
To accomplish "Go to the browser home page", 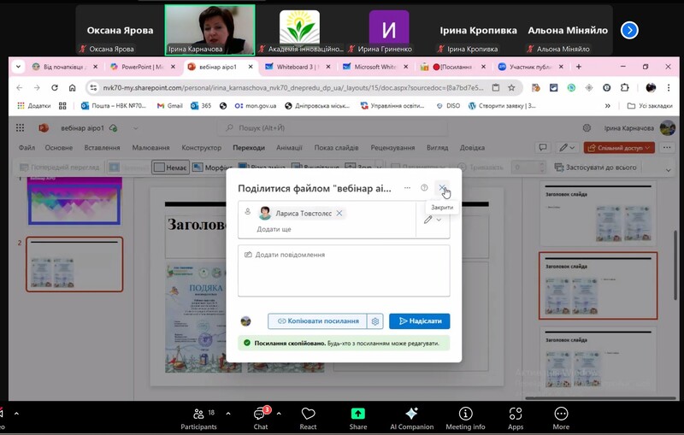I will click(x=73, y=88).
